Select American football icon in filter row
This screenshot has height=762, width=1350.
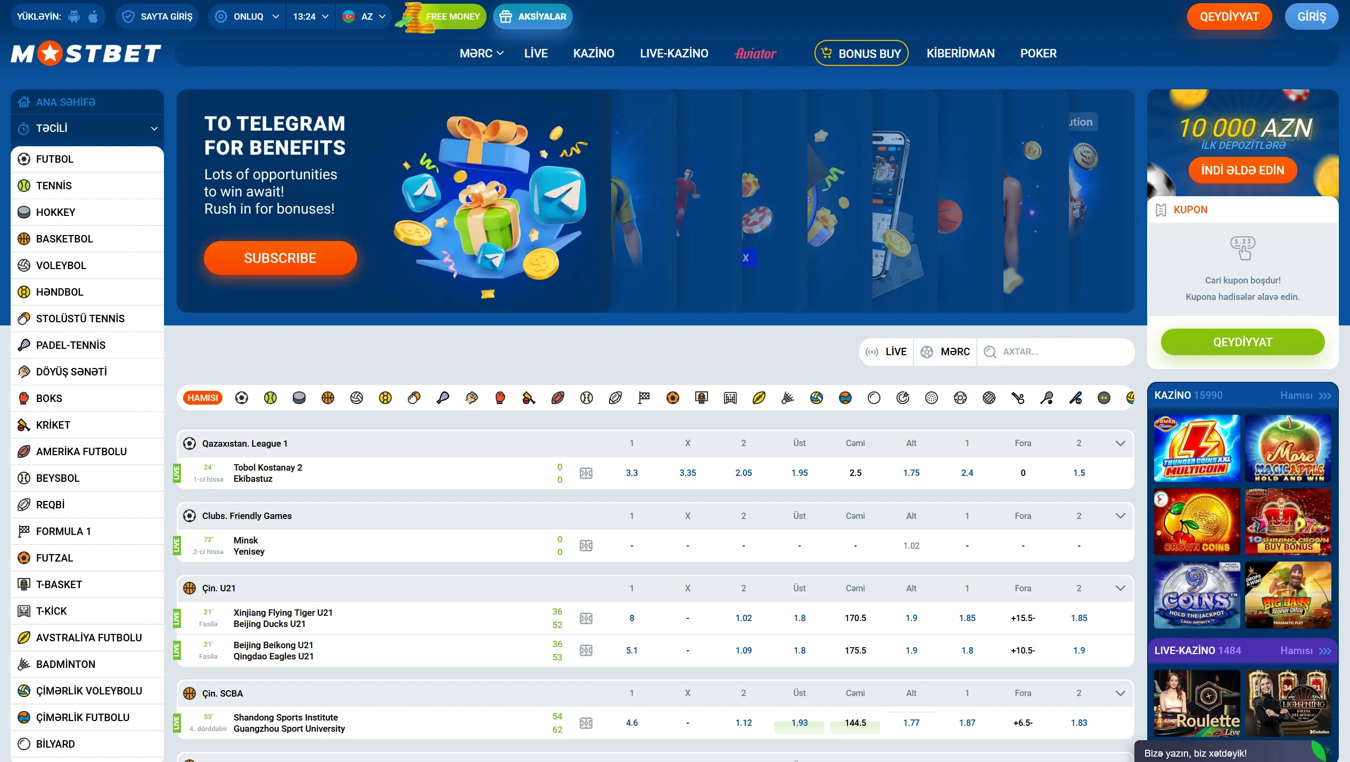[x=558, y=398]
